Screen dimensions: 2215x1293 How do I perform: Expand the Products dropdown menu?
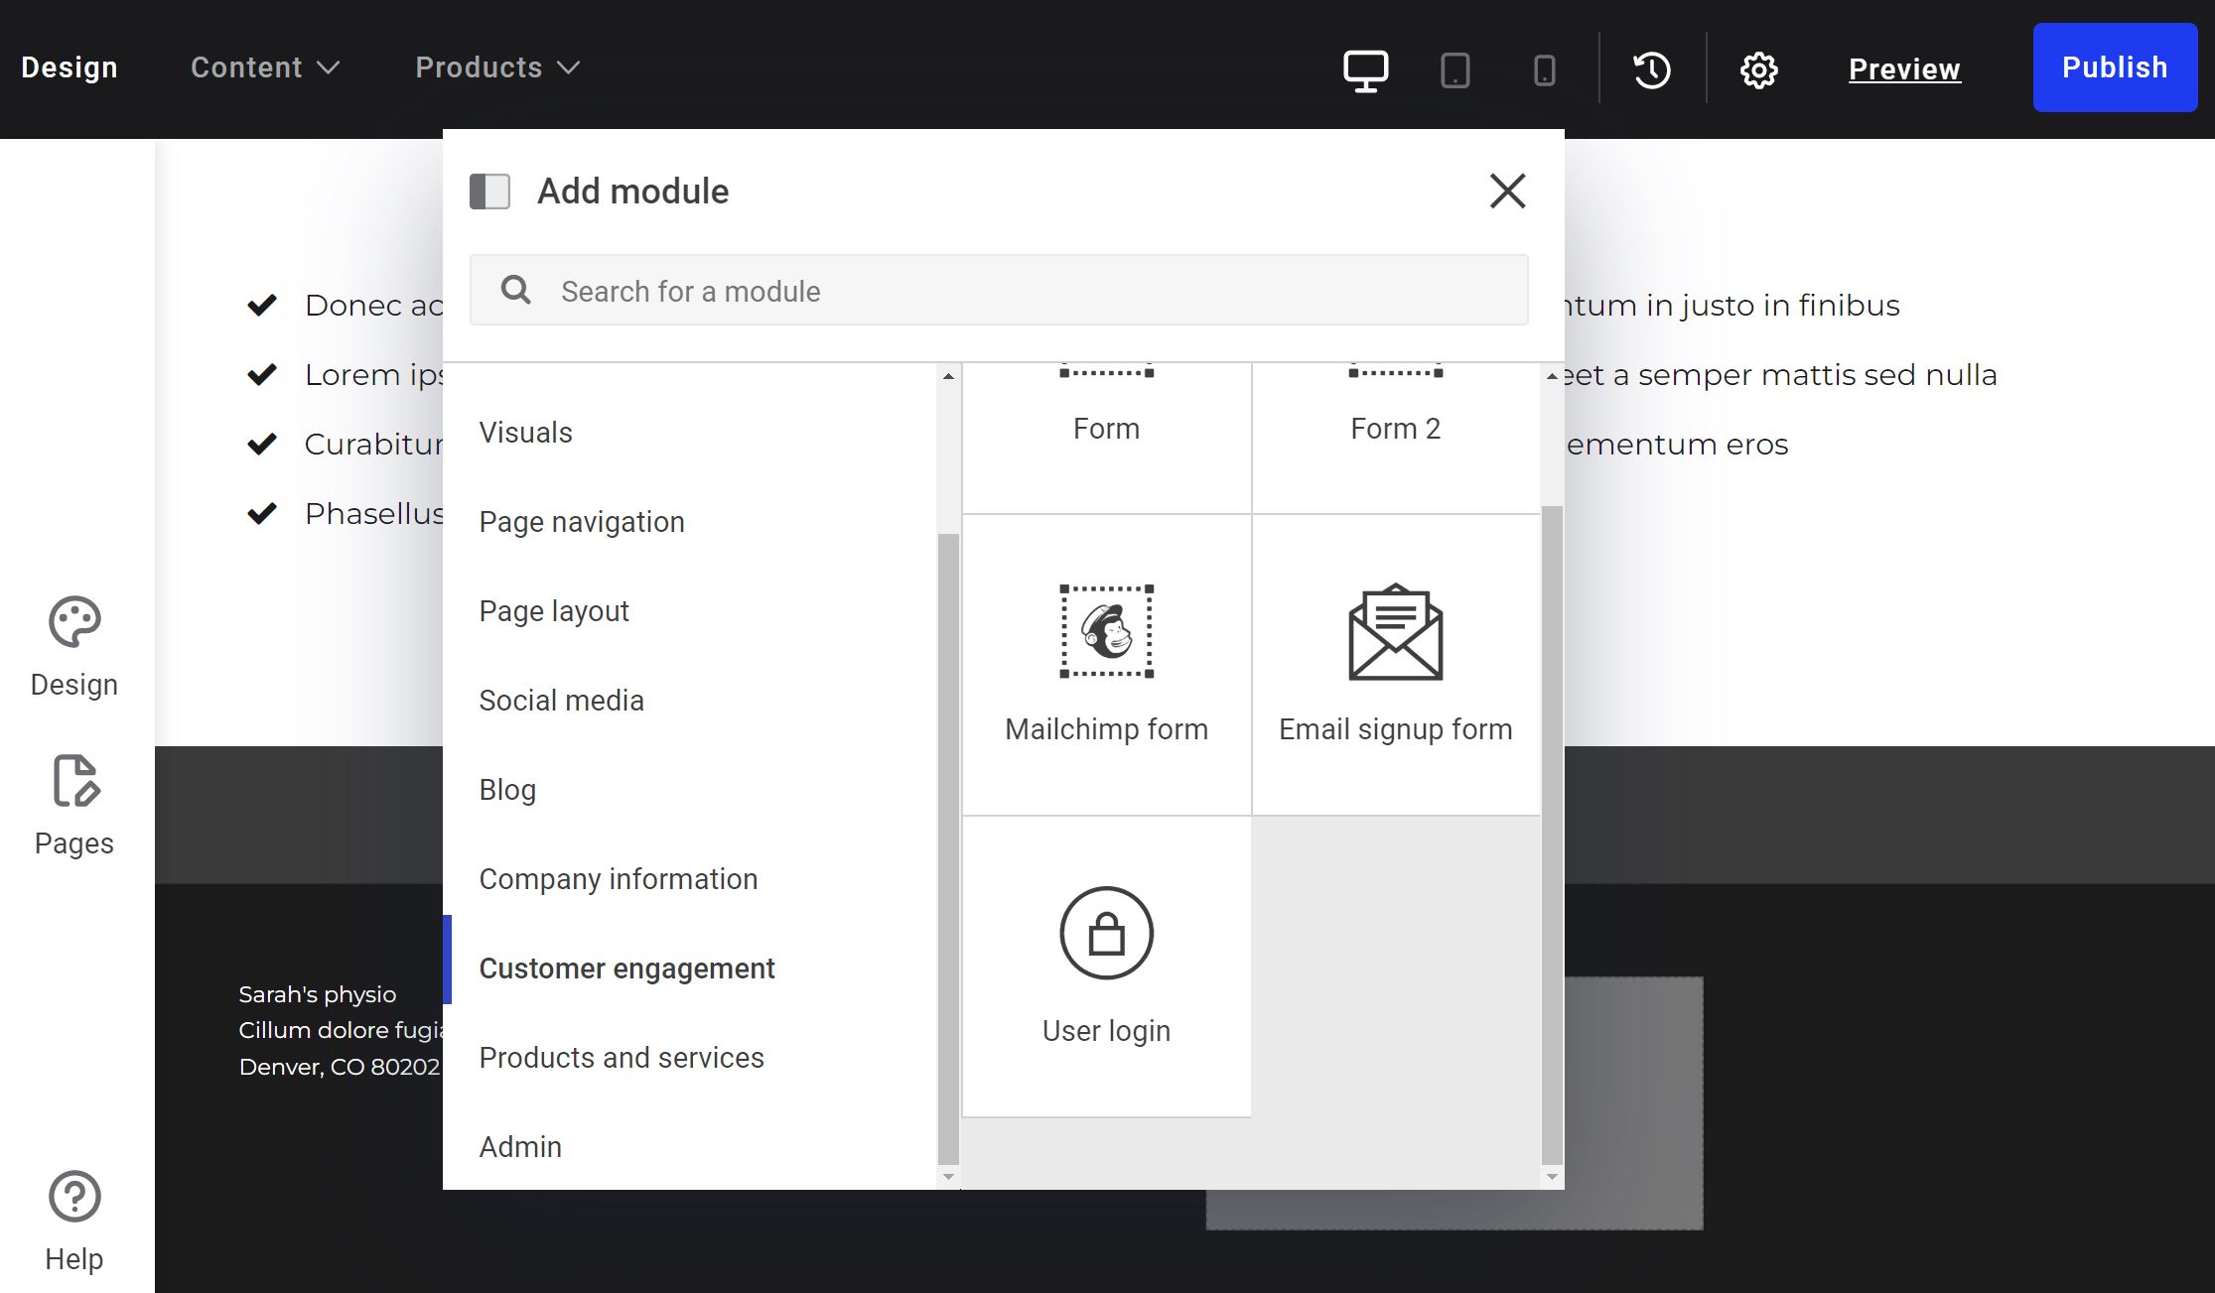(497, 67)
